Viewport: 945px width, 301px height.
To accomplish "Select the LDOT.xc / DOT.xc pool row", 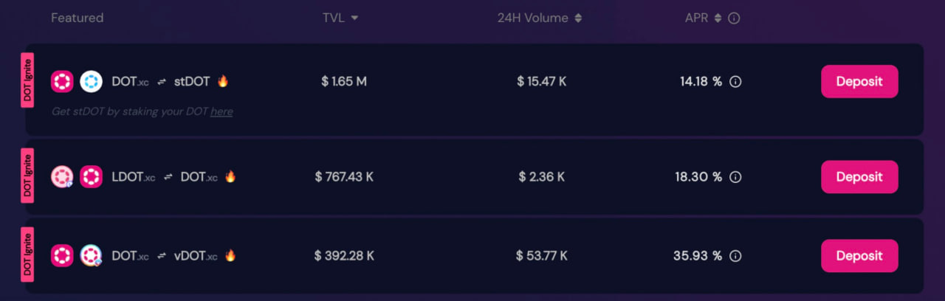I will [475, 177].
